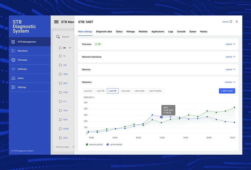The height and width of the screenshot is (170, 251).
Task: Click the Software code brackets icon
Action: (x=13, y=69)
